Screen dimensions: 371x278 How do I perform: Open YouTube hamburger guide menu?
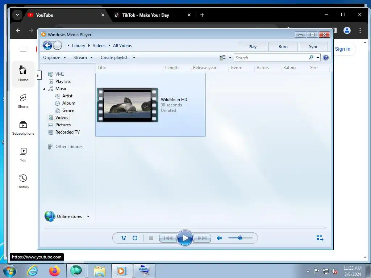(23, 49)
